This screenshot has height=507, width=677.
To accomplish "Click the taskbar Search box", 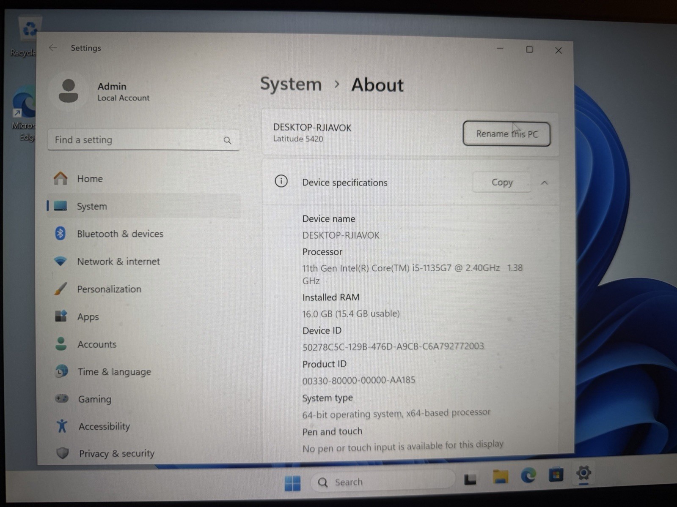I will (383, 481).
